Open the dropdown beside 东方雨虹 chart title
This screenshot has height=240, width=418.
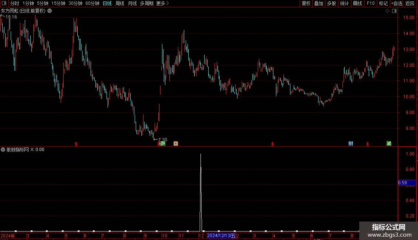pyautogui.click(x=50, y=11)
